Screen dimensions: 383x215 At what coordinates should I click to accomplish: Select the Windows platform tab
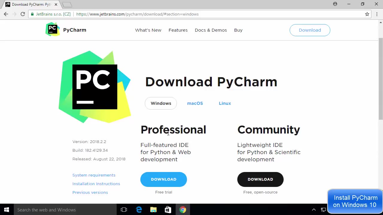coord(161,103)
